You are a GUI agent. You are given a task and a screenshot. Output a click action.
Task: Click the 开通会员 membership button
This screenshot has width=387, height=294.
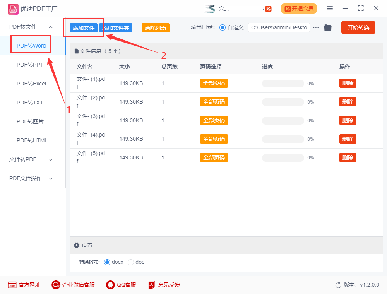(299, 9)
